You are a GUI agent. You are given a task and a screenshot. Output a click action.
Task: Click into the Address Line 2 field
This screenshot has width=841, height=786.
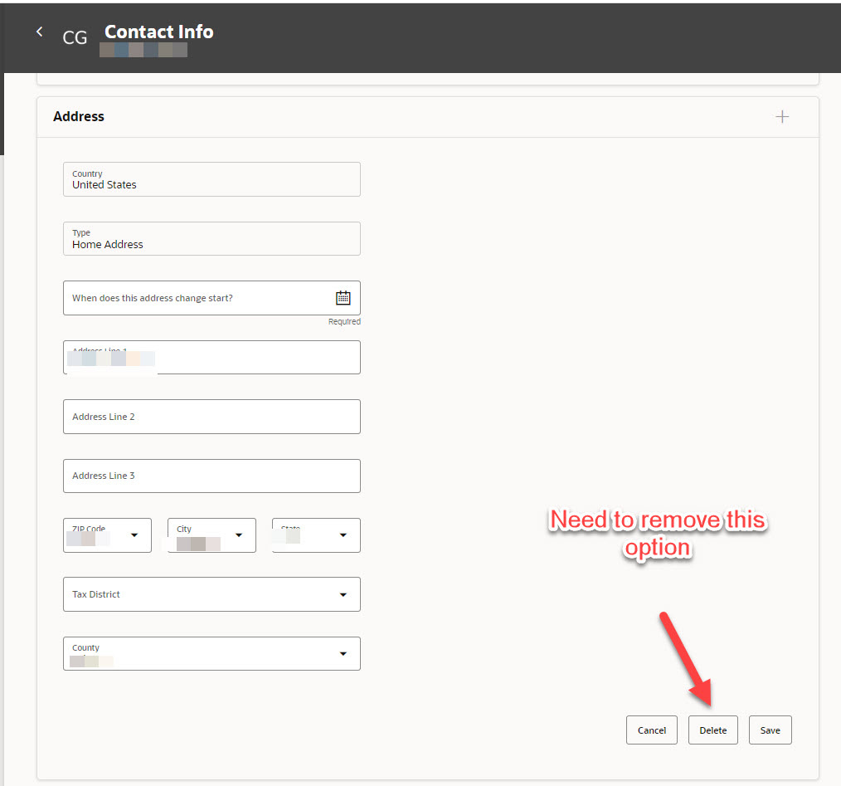click(211, 416)
